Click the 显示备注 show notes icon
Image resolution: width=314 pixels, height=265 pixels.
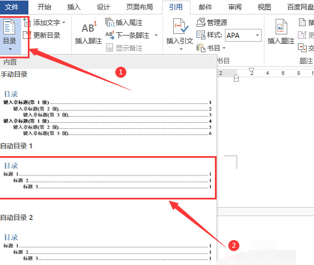(x=110, y=48)
